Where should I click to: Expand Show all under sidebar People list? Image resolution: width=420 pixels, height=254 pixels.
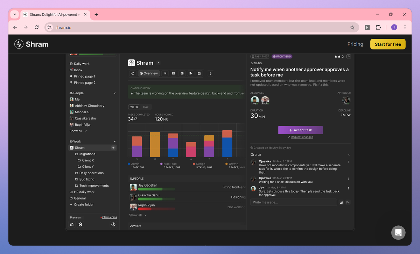78,131
